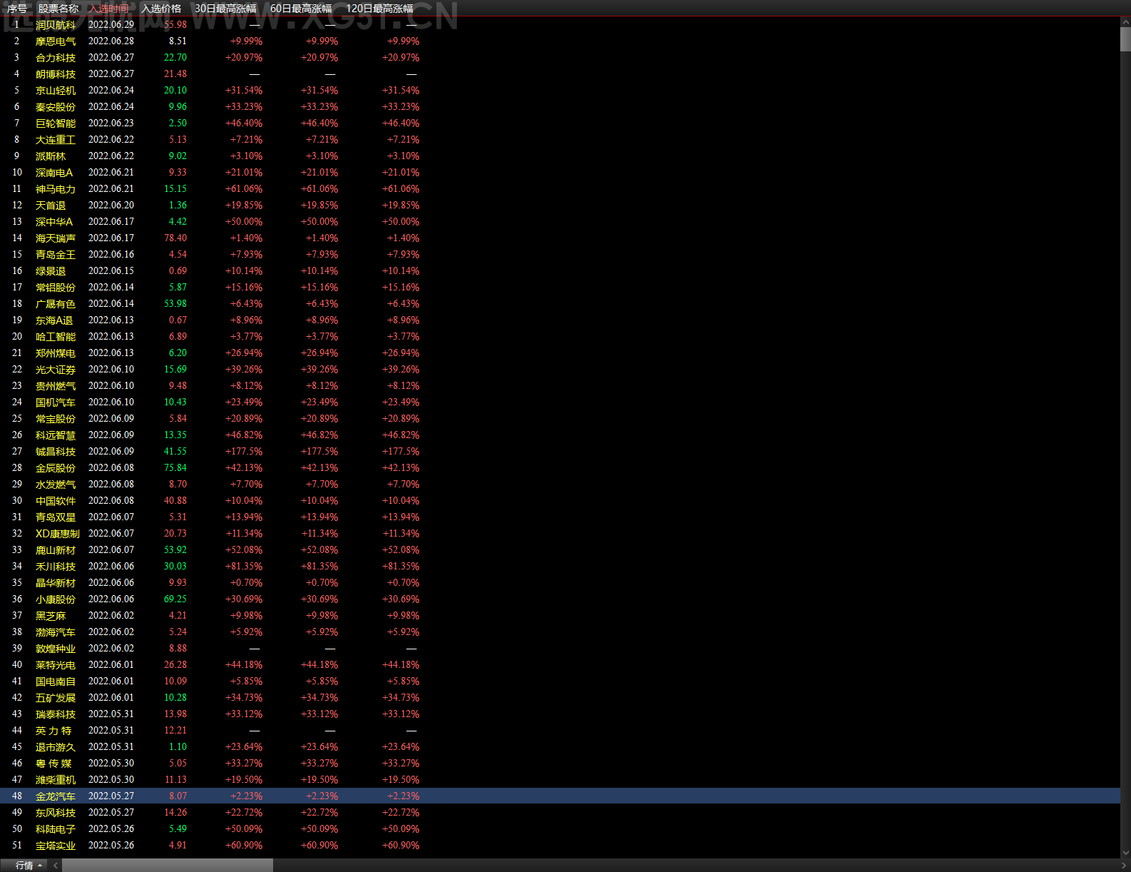Select stock 禾川科技

[x=56, y=567]
